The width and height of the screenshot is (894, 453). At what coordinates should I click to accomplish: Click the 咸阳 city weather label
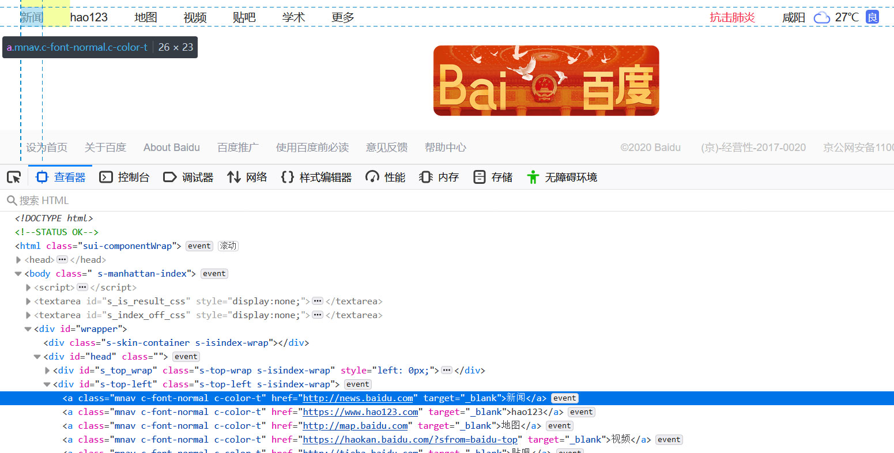coord(794,17)
